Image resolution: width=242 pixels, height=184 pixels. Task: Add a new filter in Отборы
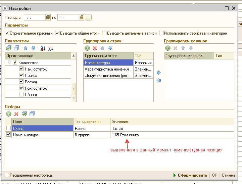9,114
